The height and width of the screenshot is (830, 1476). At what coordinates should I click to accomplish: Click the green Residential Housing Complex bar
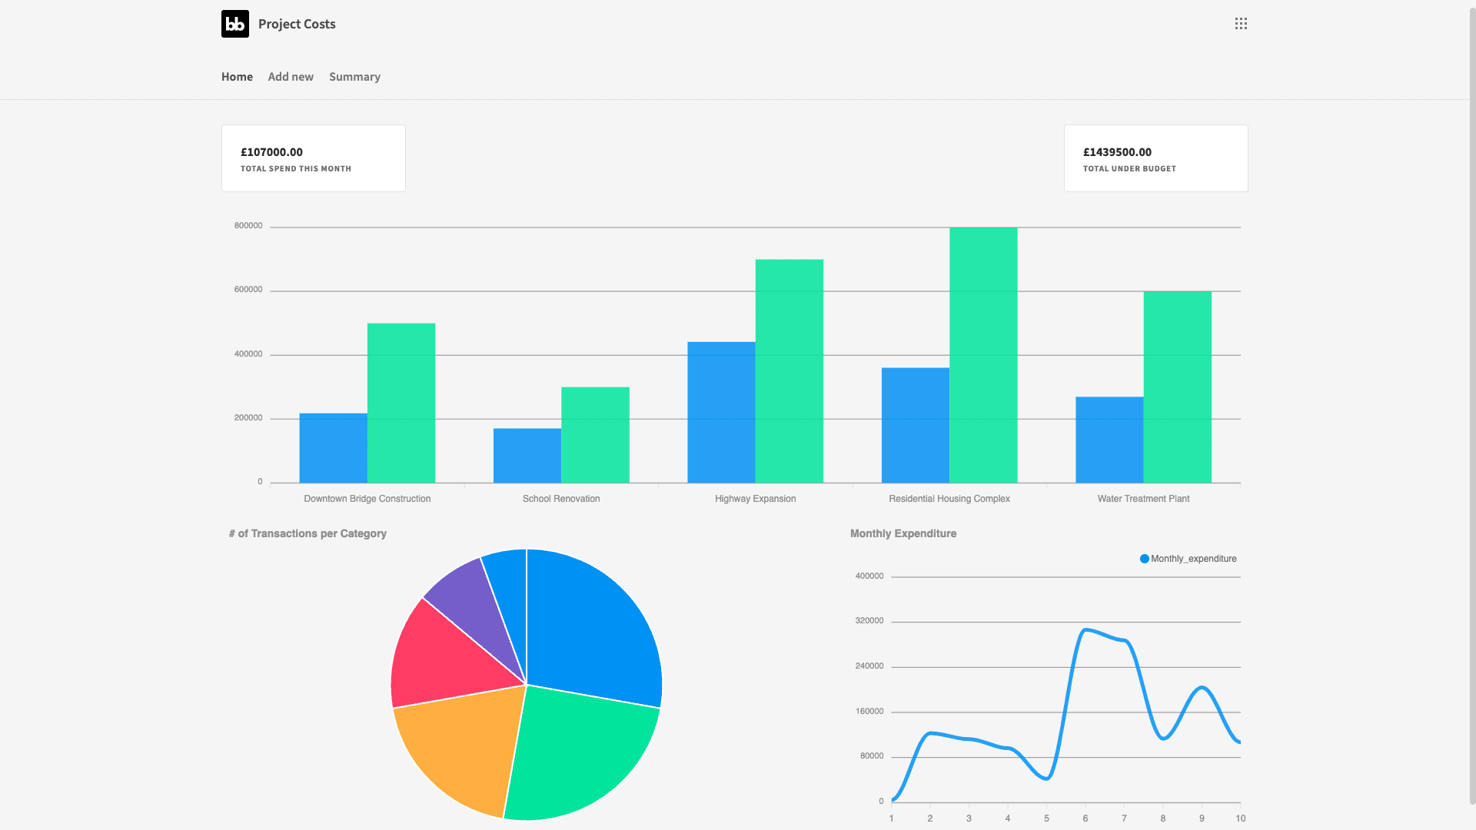[983, 355]
